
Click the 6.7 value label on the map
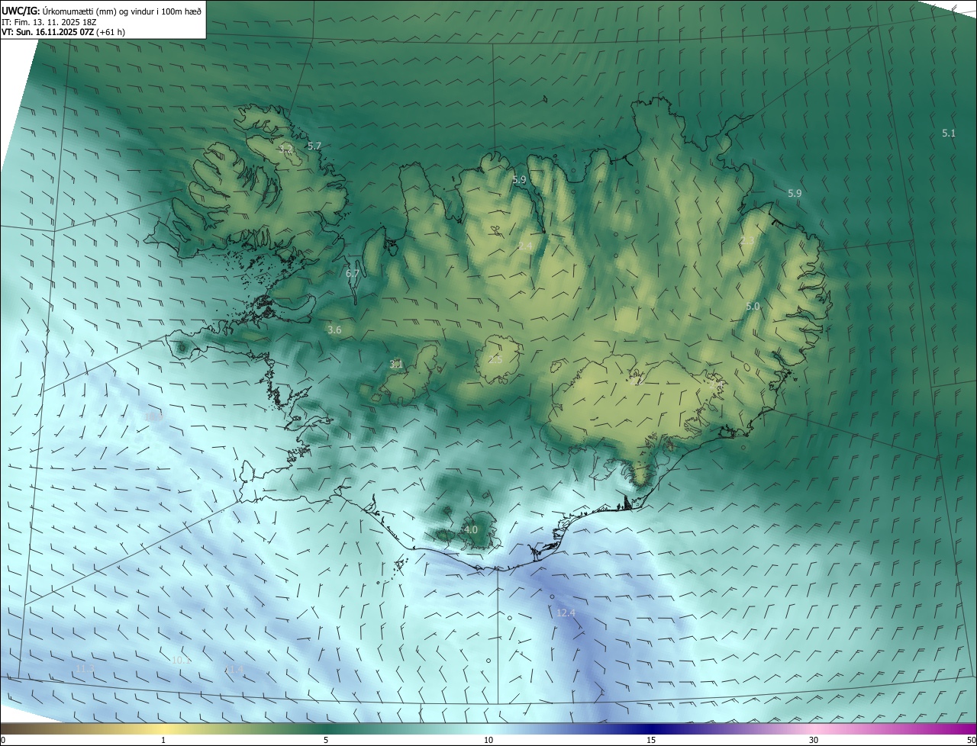[x=352, y=273]
